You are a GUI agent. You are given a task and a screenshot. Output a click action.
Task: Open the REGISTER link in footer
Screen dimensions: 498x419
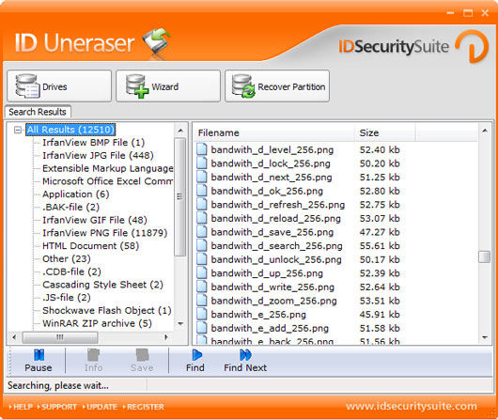coord(144,407)
